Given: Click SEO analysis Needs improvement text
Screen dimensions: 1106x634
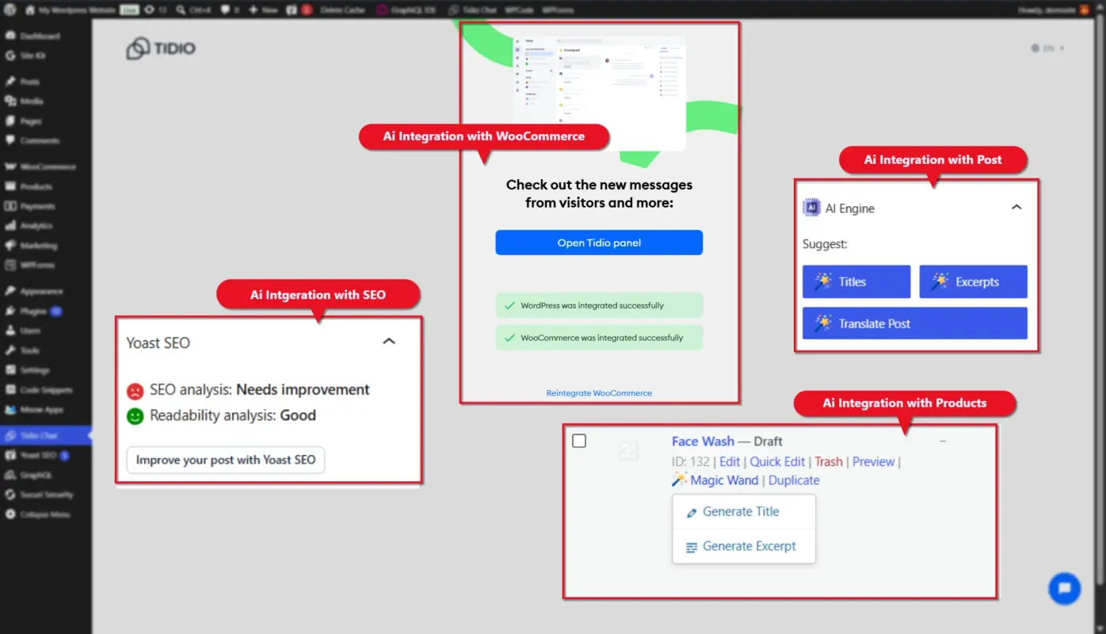Looking at the screenshot, I should pos(260,390).
